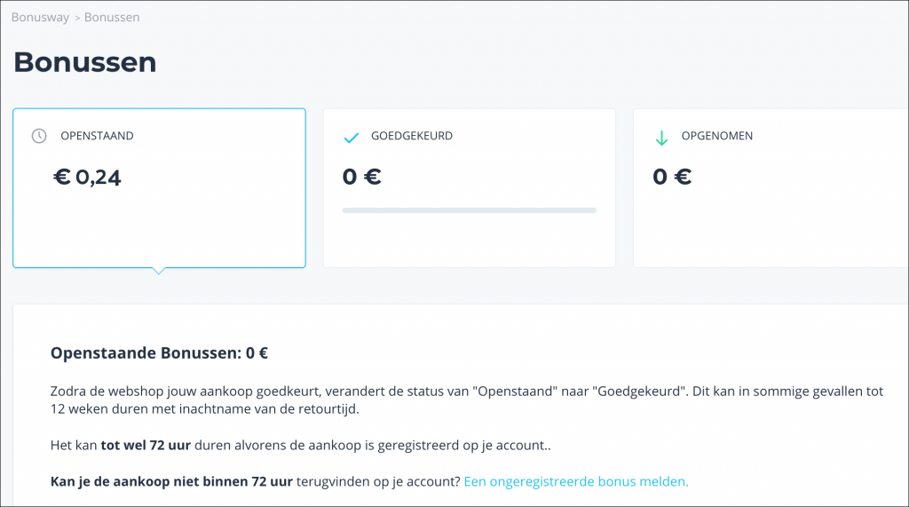Click the OPENSTAAND label text

coord(97,136)
